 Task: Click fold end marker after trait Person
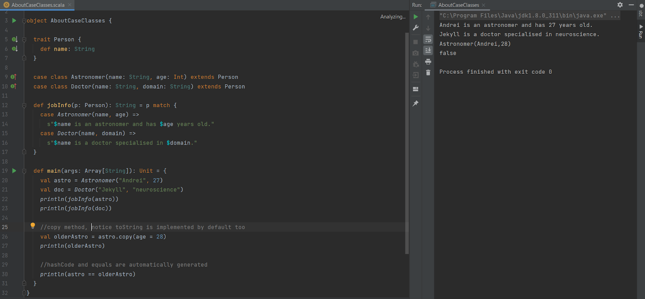pyautogui.click(x=24, y=58)
